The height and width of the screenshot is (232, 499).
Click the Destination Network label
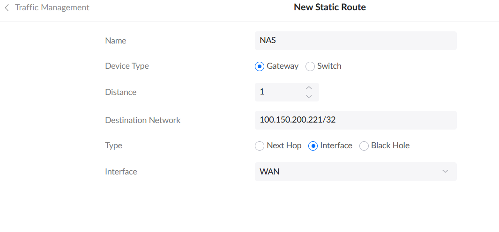pos(142,120)
